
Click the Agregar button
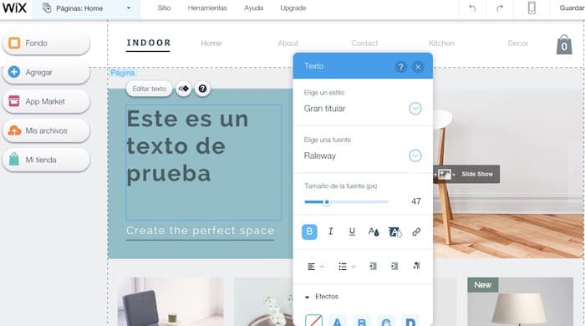(x=46, y=72)
